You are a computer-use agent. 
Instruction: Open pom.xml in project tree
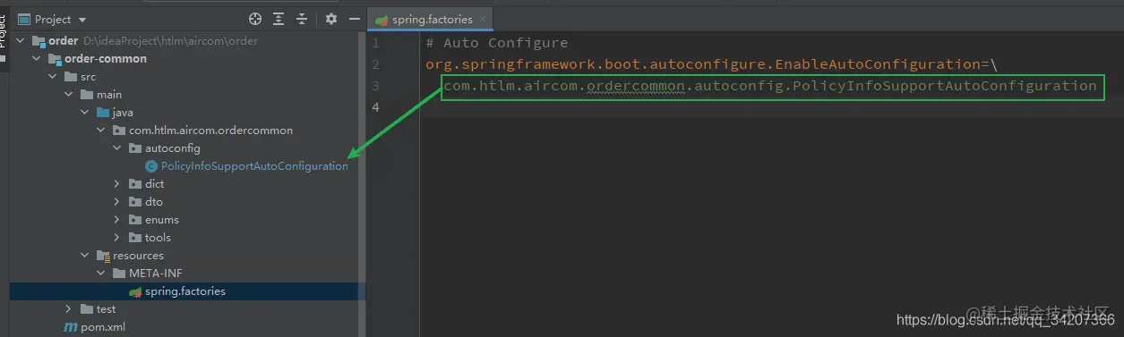(103, 327)
